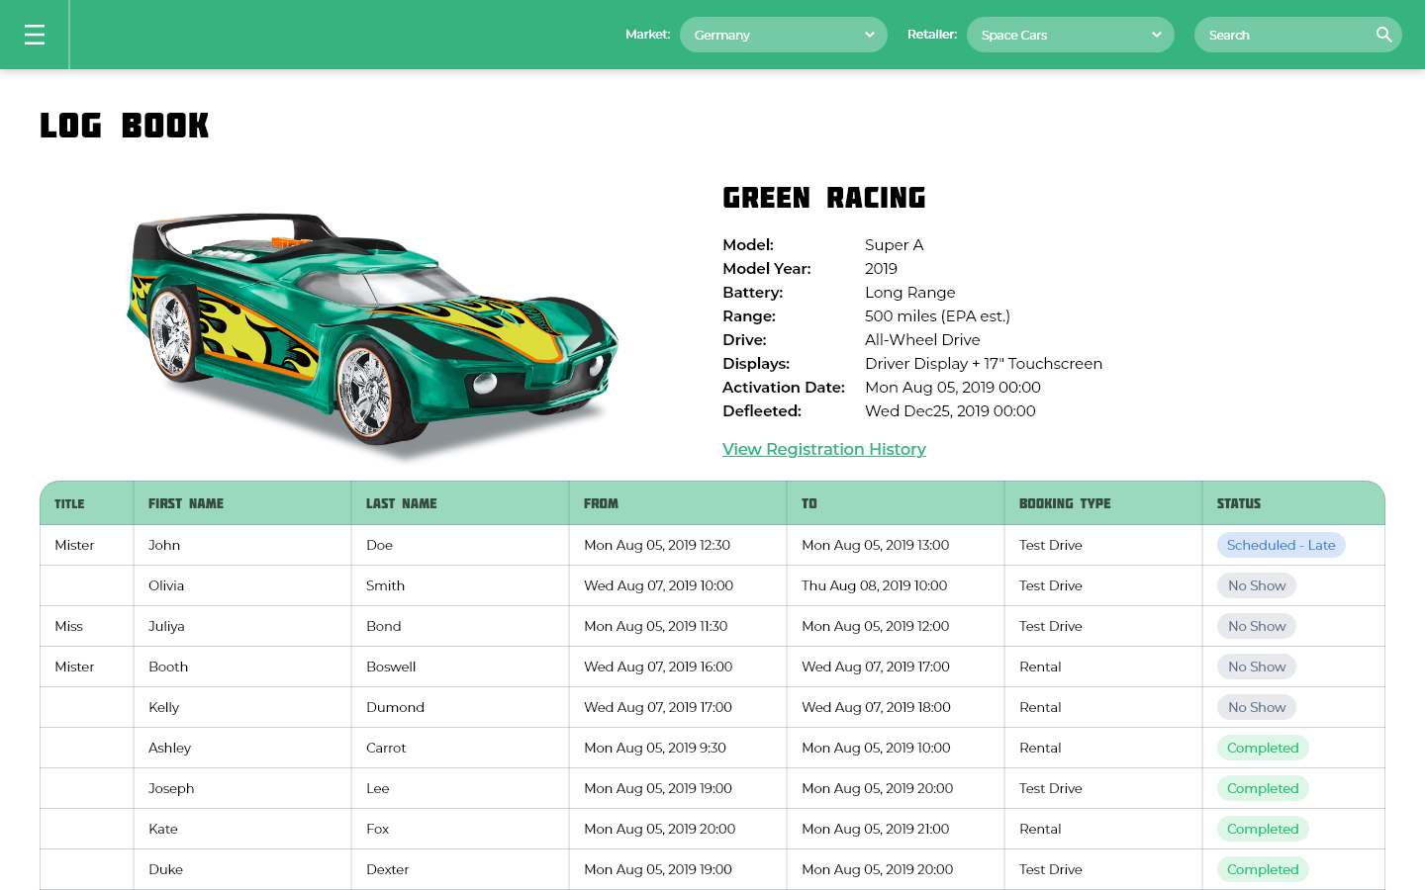1425x890 pixels.
Task: Click Ashley Carrot's Completed badge
Action: [1263, 748]
